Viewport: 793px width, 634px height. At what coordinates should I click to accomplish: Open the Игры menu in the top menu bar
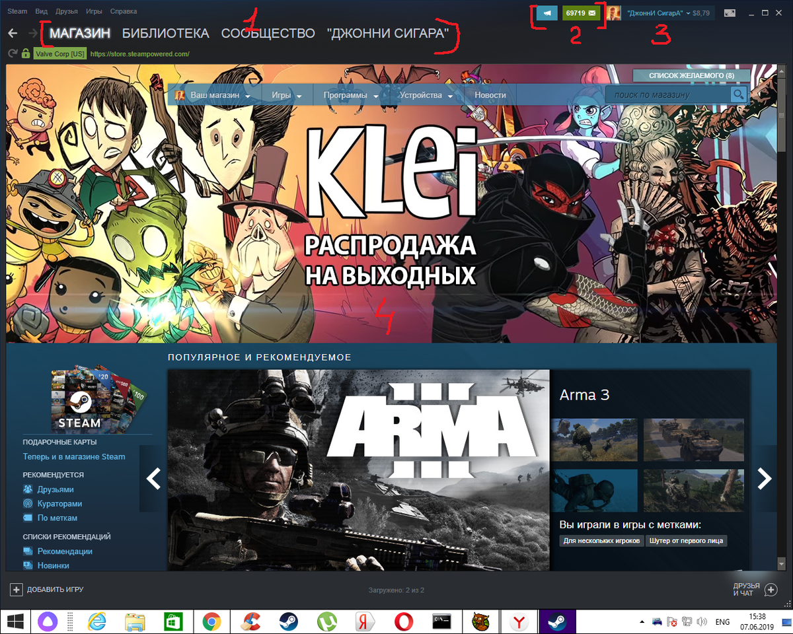point(94,11)
